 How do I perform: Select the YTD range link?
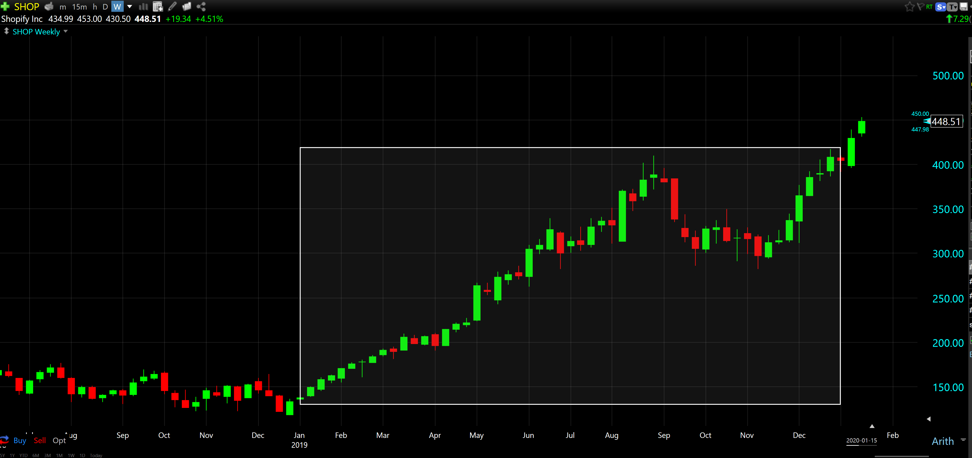pyautogui.click(x=23, y=456)
